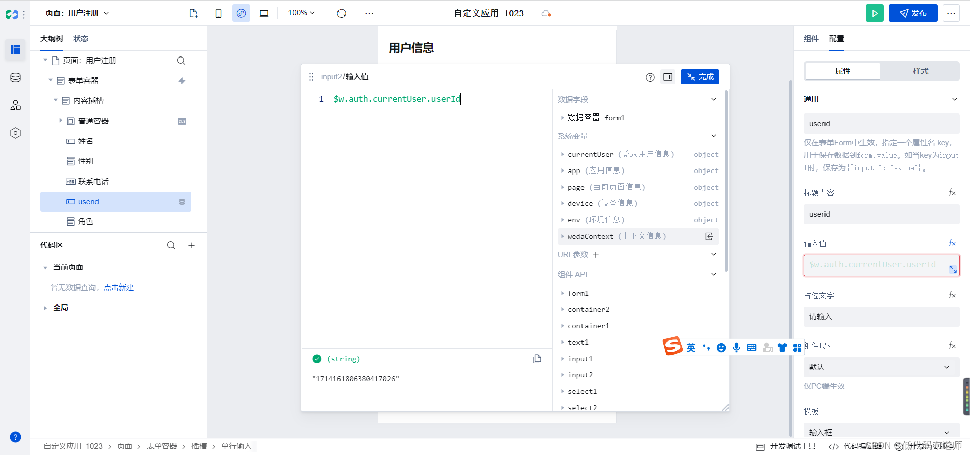This screenshot has width=970, height=455.
Task: Select the PC desktop preview icon
Action: click(x=264, y=13)
